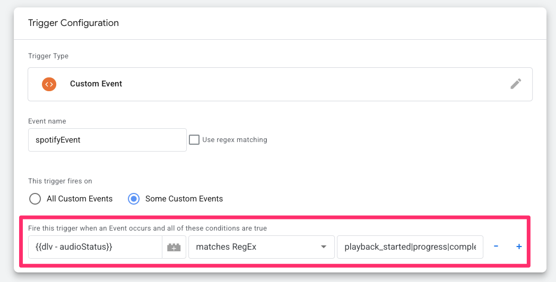Image resolution: width=556 pixels, height=282 pixels.
Task: Remove the condition with the minus icon
Action: [496, 246]
